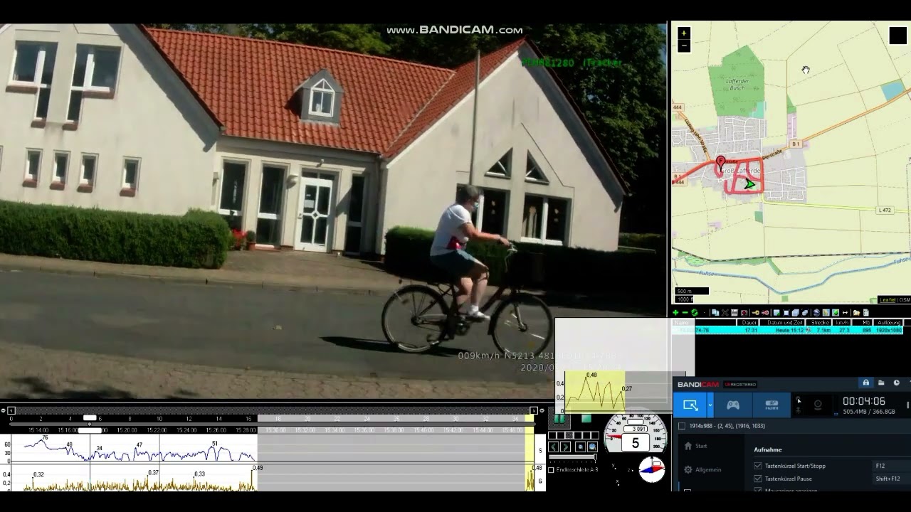Toggle the Endlosschleife A-B checkbox

click(x=551, y=470)
